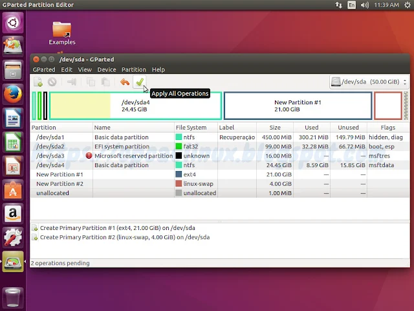Open Examples folder on desktop
Image resolution: width=414 pixels, height=311 pixels.
[x=62, y=33]
